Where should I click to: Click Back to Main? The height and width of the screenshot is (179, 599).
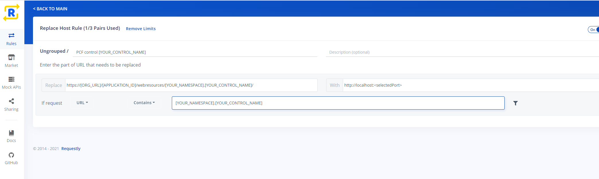tap(50, 9)
